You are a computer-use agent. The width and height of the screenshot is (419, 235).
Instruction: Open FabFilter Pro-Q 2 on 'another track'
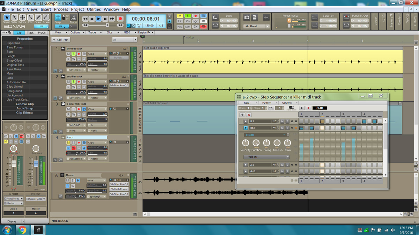pyautogui.click(x=119, y=86)
